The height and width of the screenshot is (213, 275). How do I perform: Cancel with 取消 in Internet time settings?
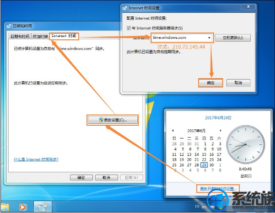pos(238,83)
